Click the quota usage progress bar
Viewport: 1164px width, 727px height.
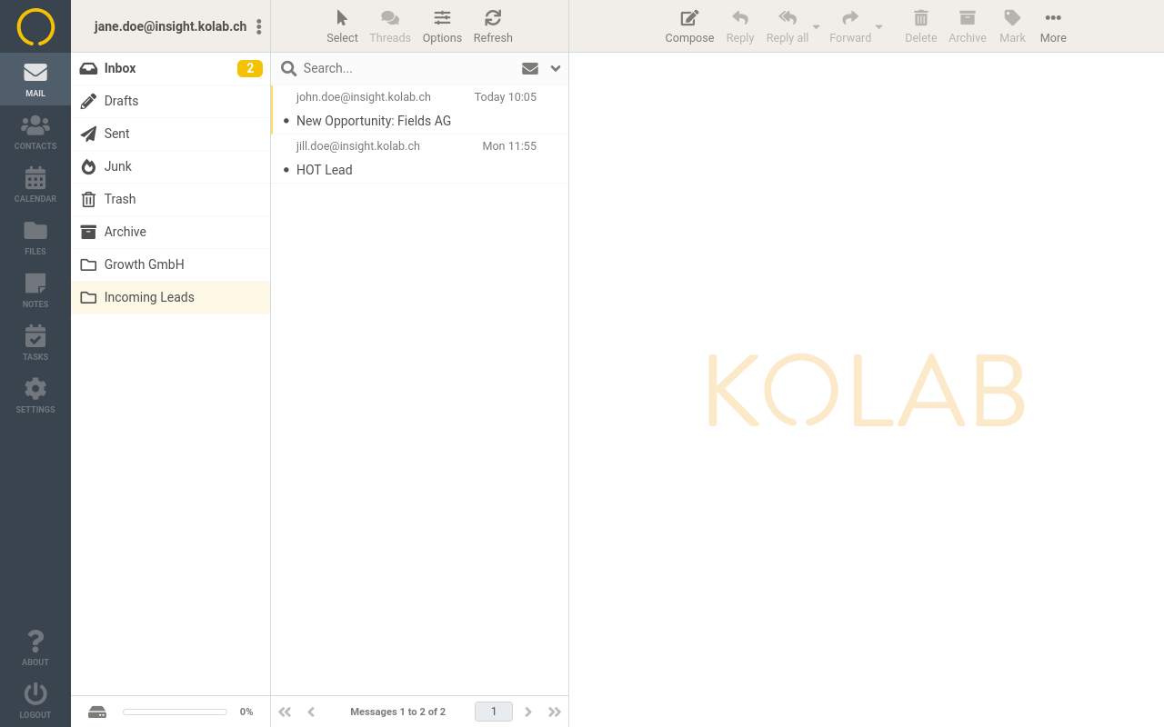pyautogui.click(x=175, y=712)
